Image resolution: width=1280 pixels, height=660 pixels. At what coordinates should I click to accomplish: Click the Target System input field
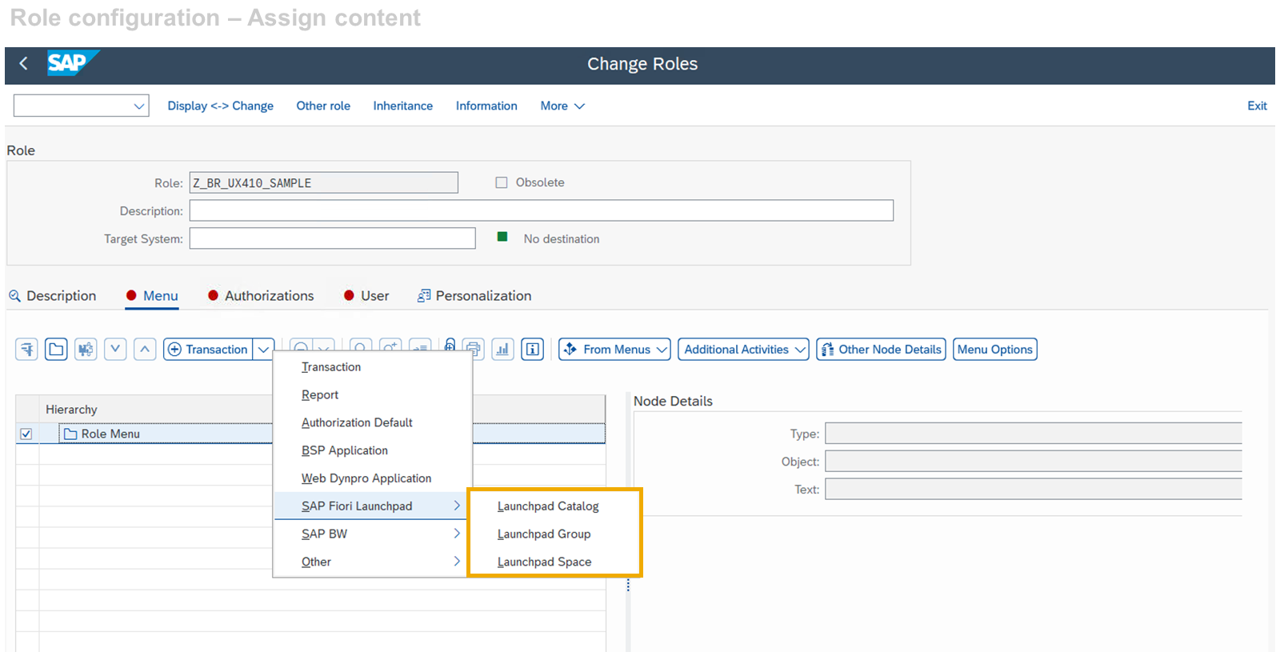(x=333, y=238)
